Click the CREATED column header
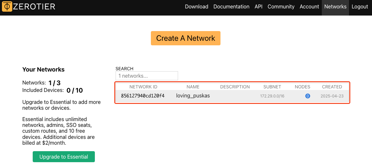The image size is (372, 168). 332,87
